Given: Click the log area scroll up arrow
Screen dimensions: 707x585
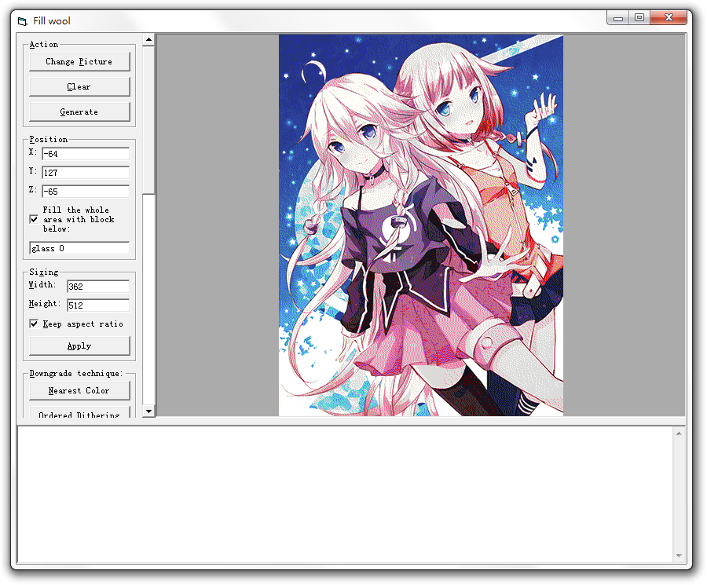Looking at the screenshot, I should pos(679,433).
